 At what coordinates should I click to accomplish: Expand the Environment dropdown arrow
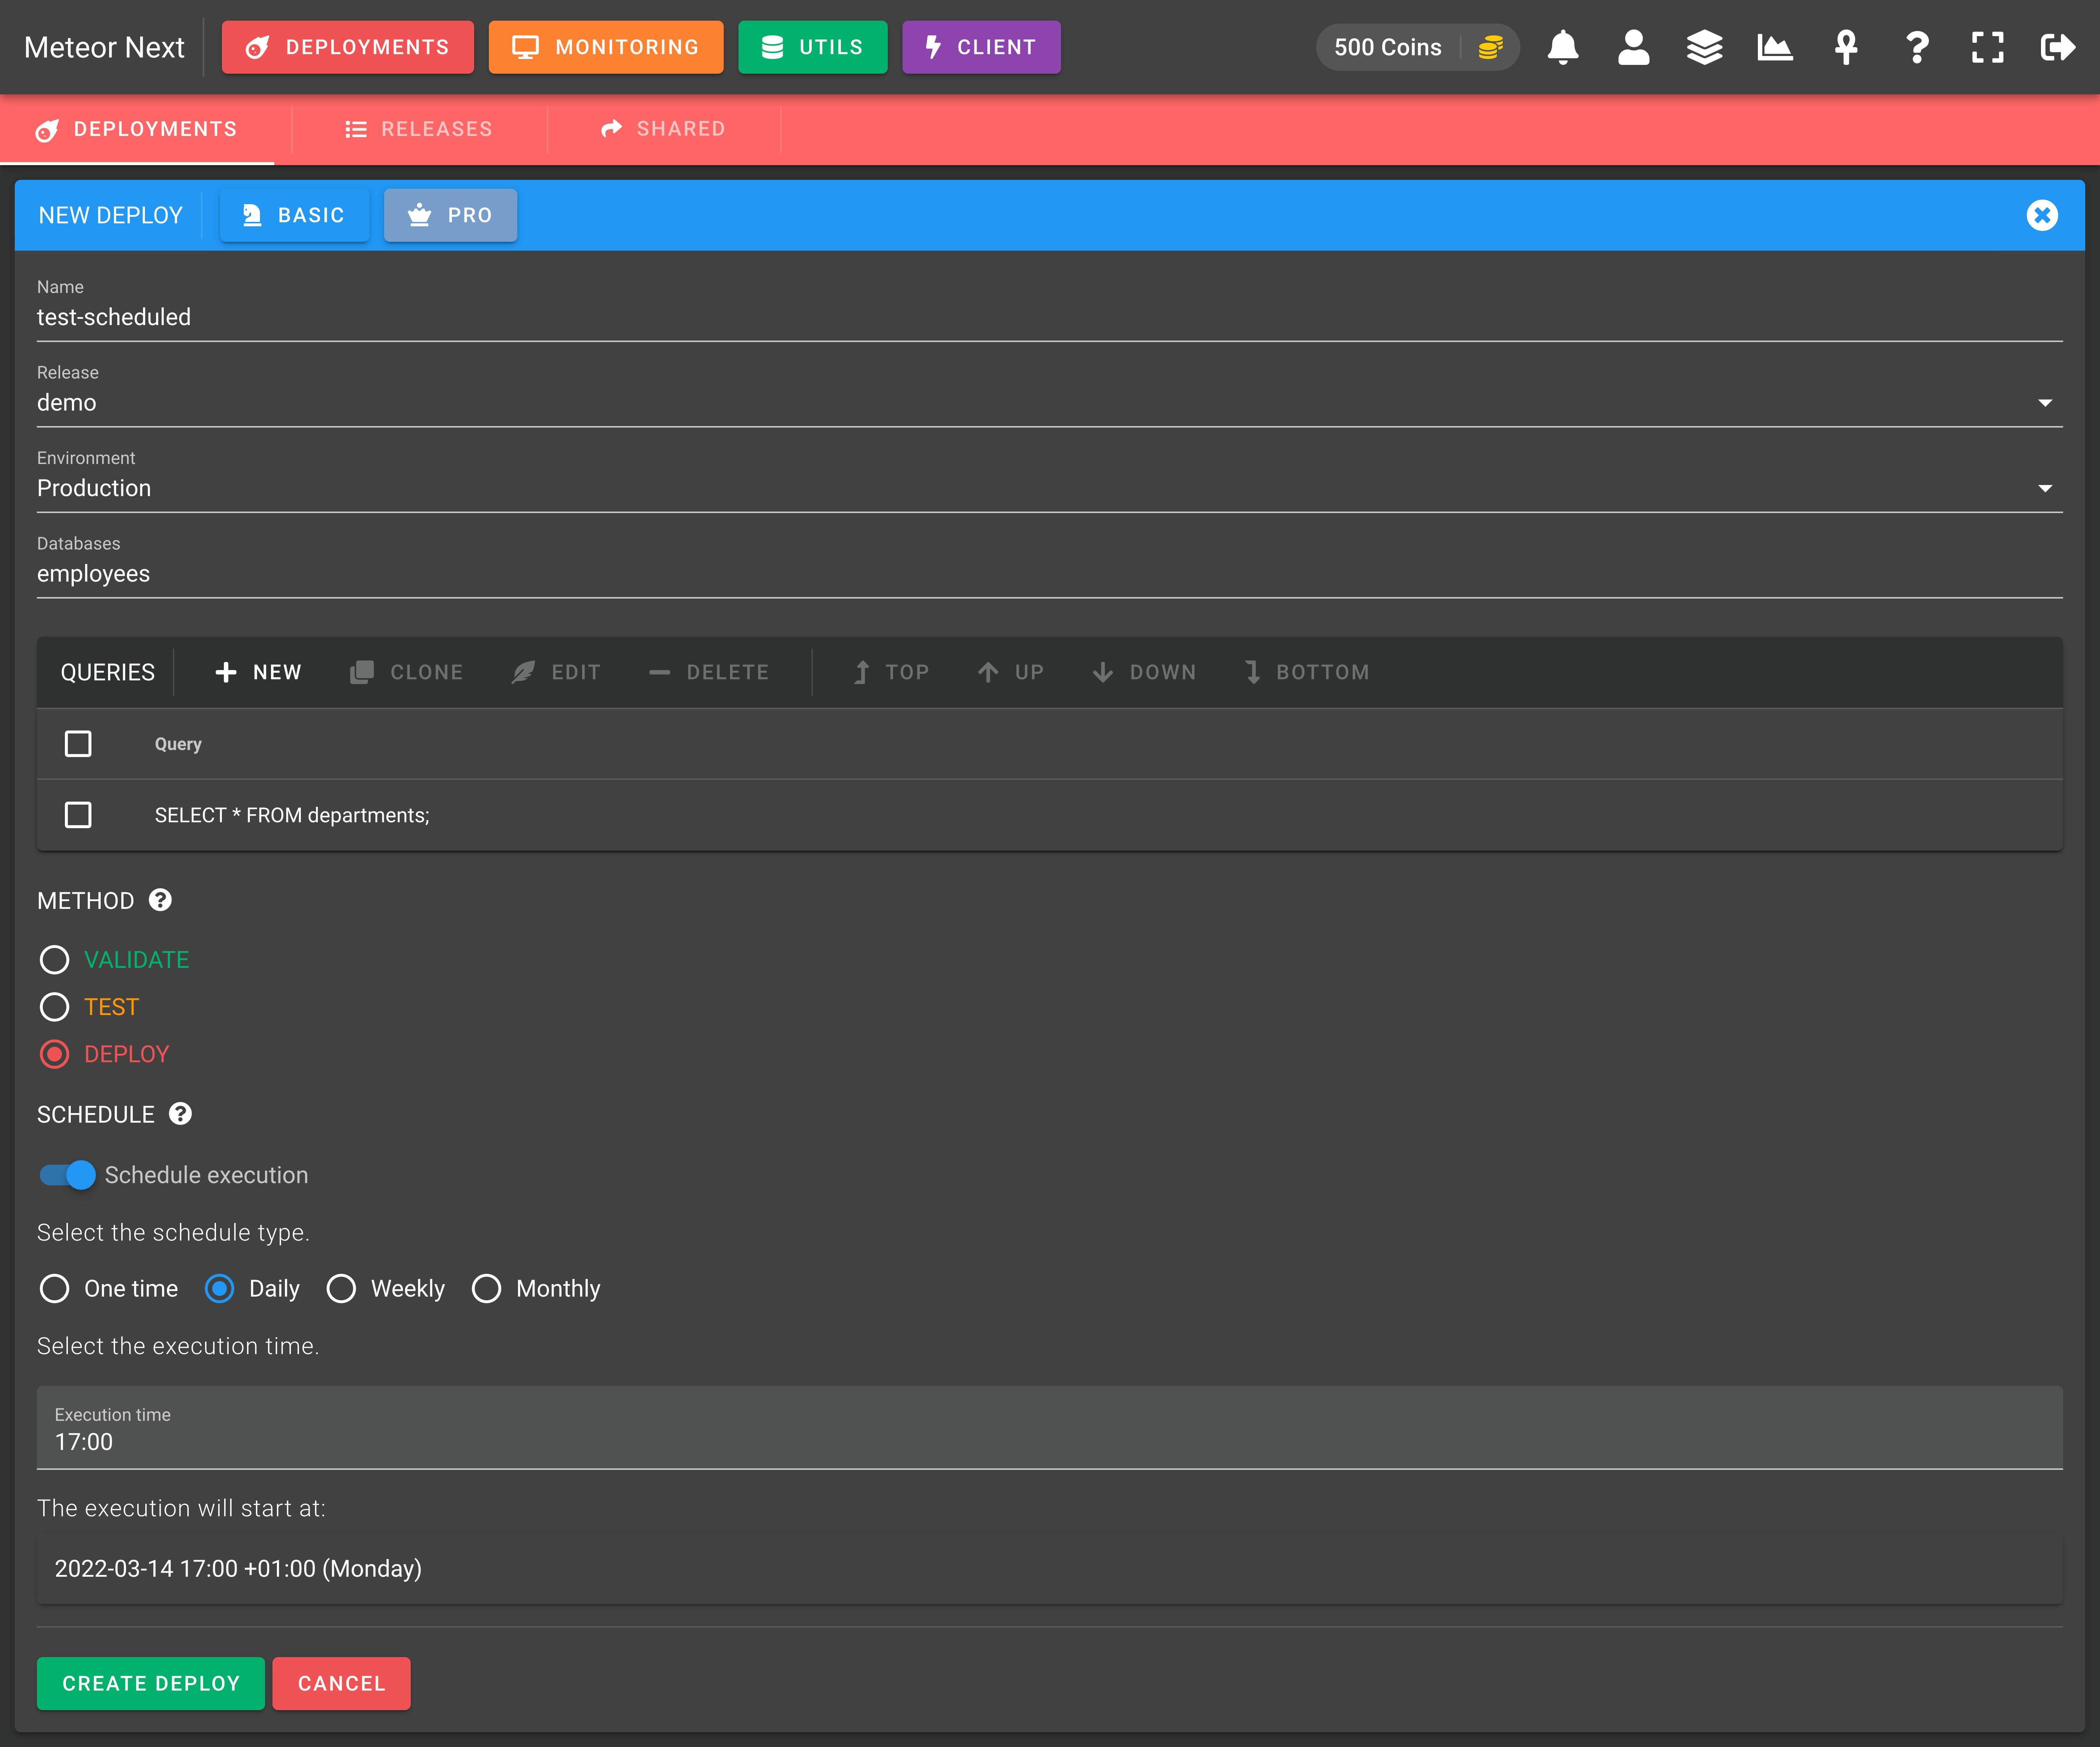[2045, 489]
